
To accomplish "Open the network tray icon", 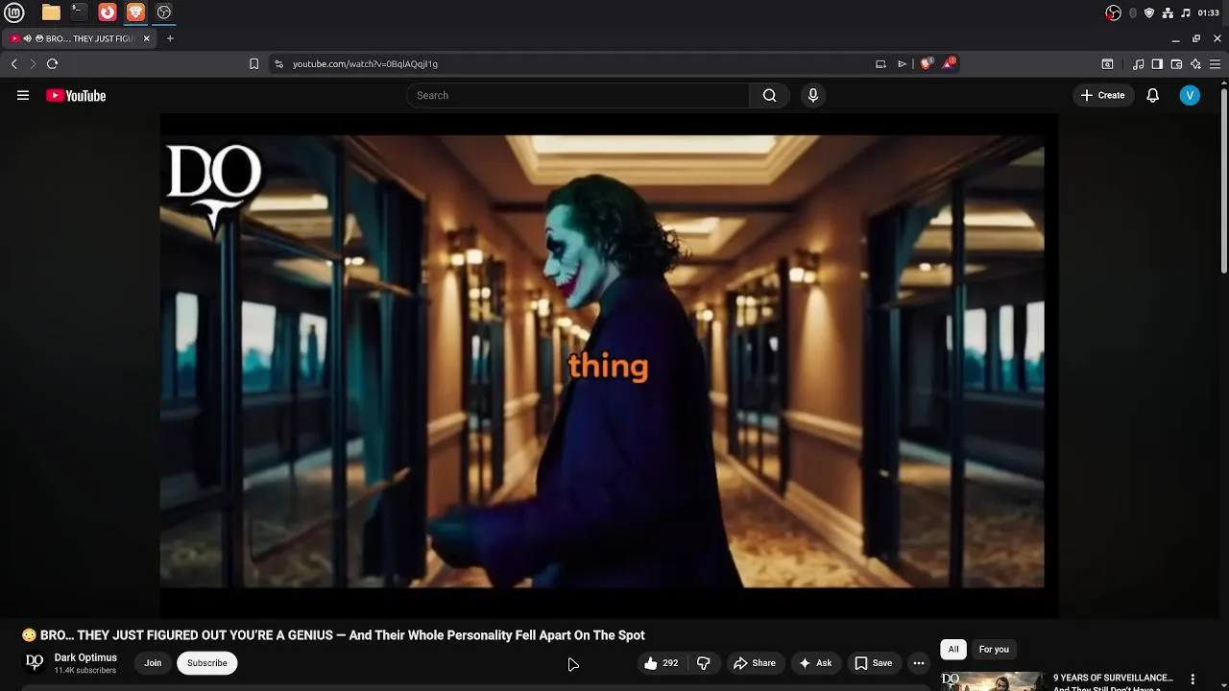I will pos(1168,12).
